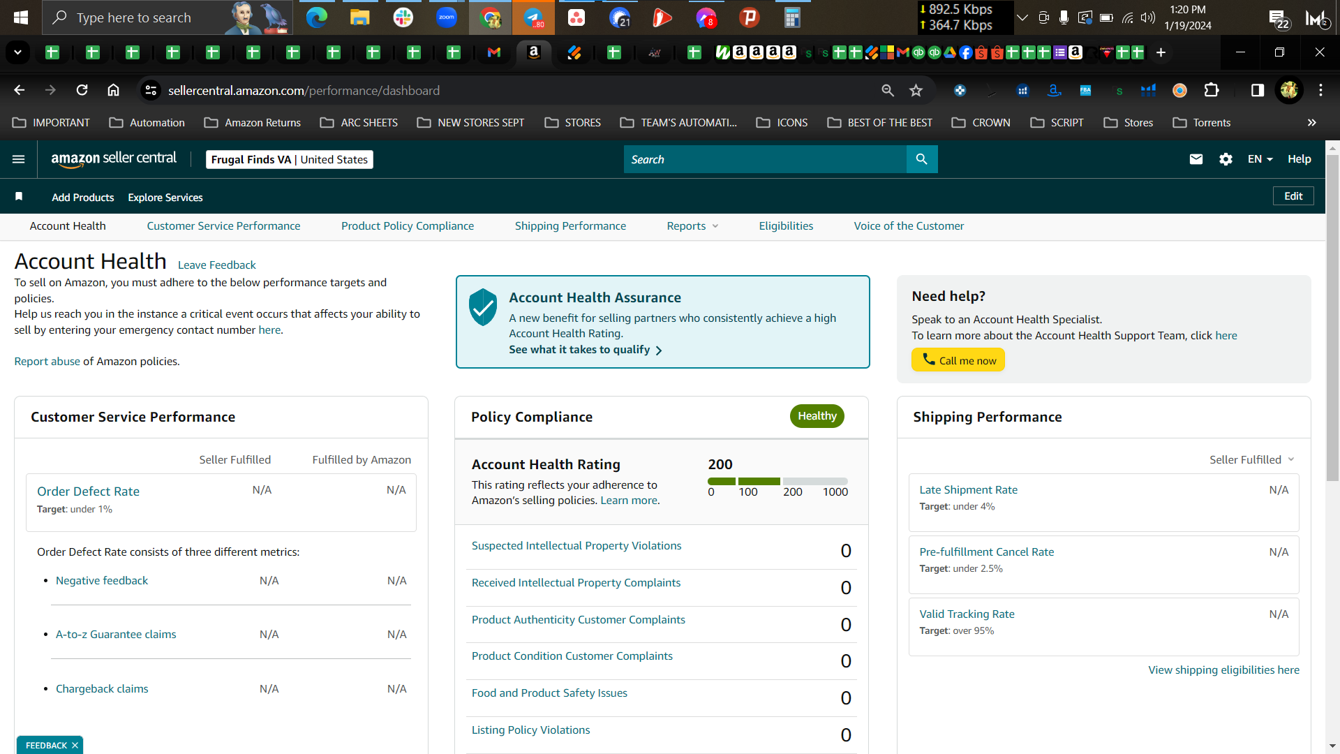Click the mail messages envelope icon
Image resolution: width=1340 pixels, height=754 pixels.
(x=1196, y=159)
